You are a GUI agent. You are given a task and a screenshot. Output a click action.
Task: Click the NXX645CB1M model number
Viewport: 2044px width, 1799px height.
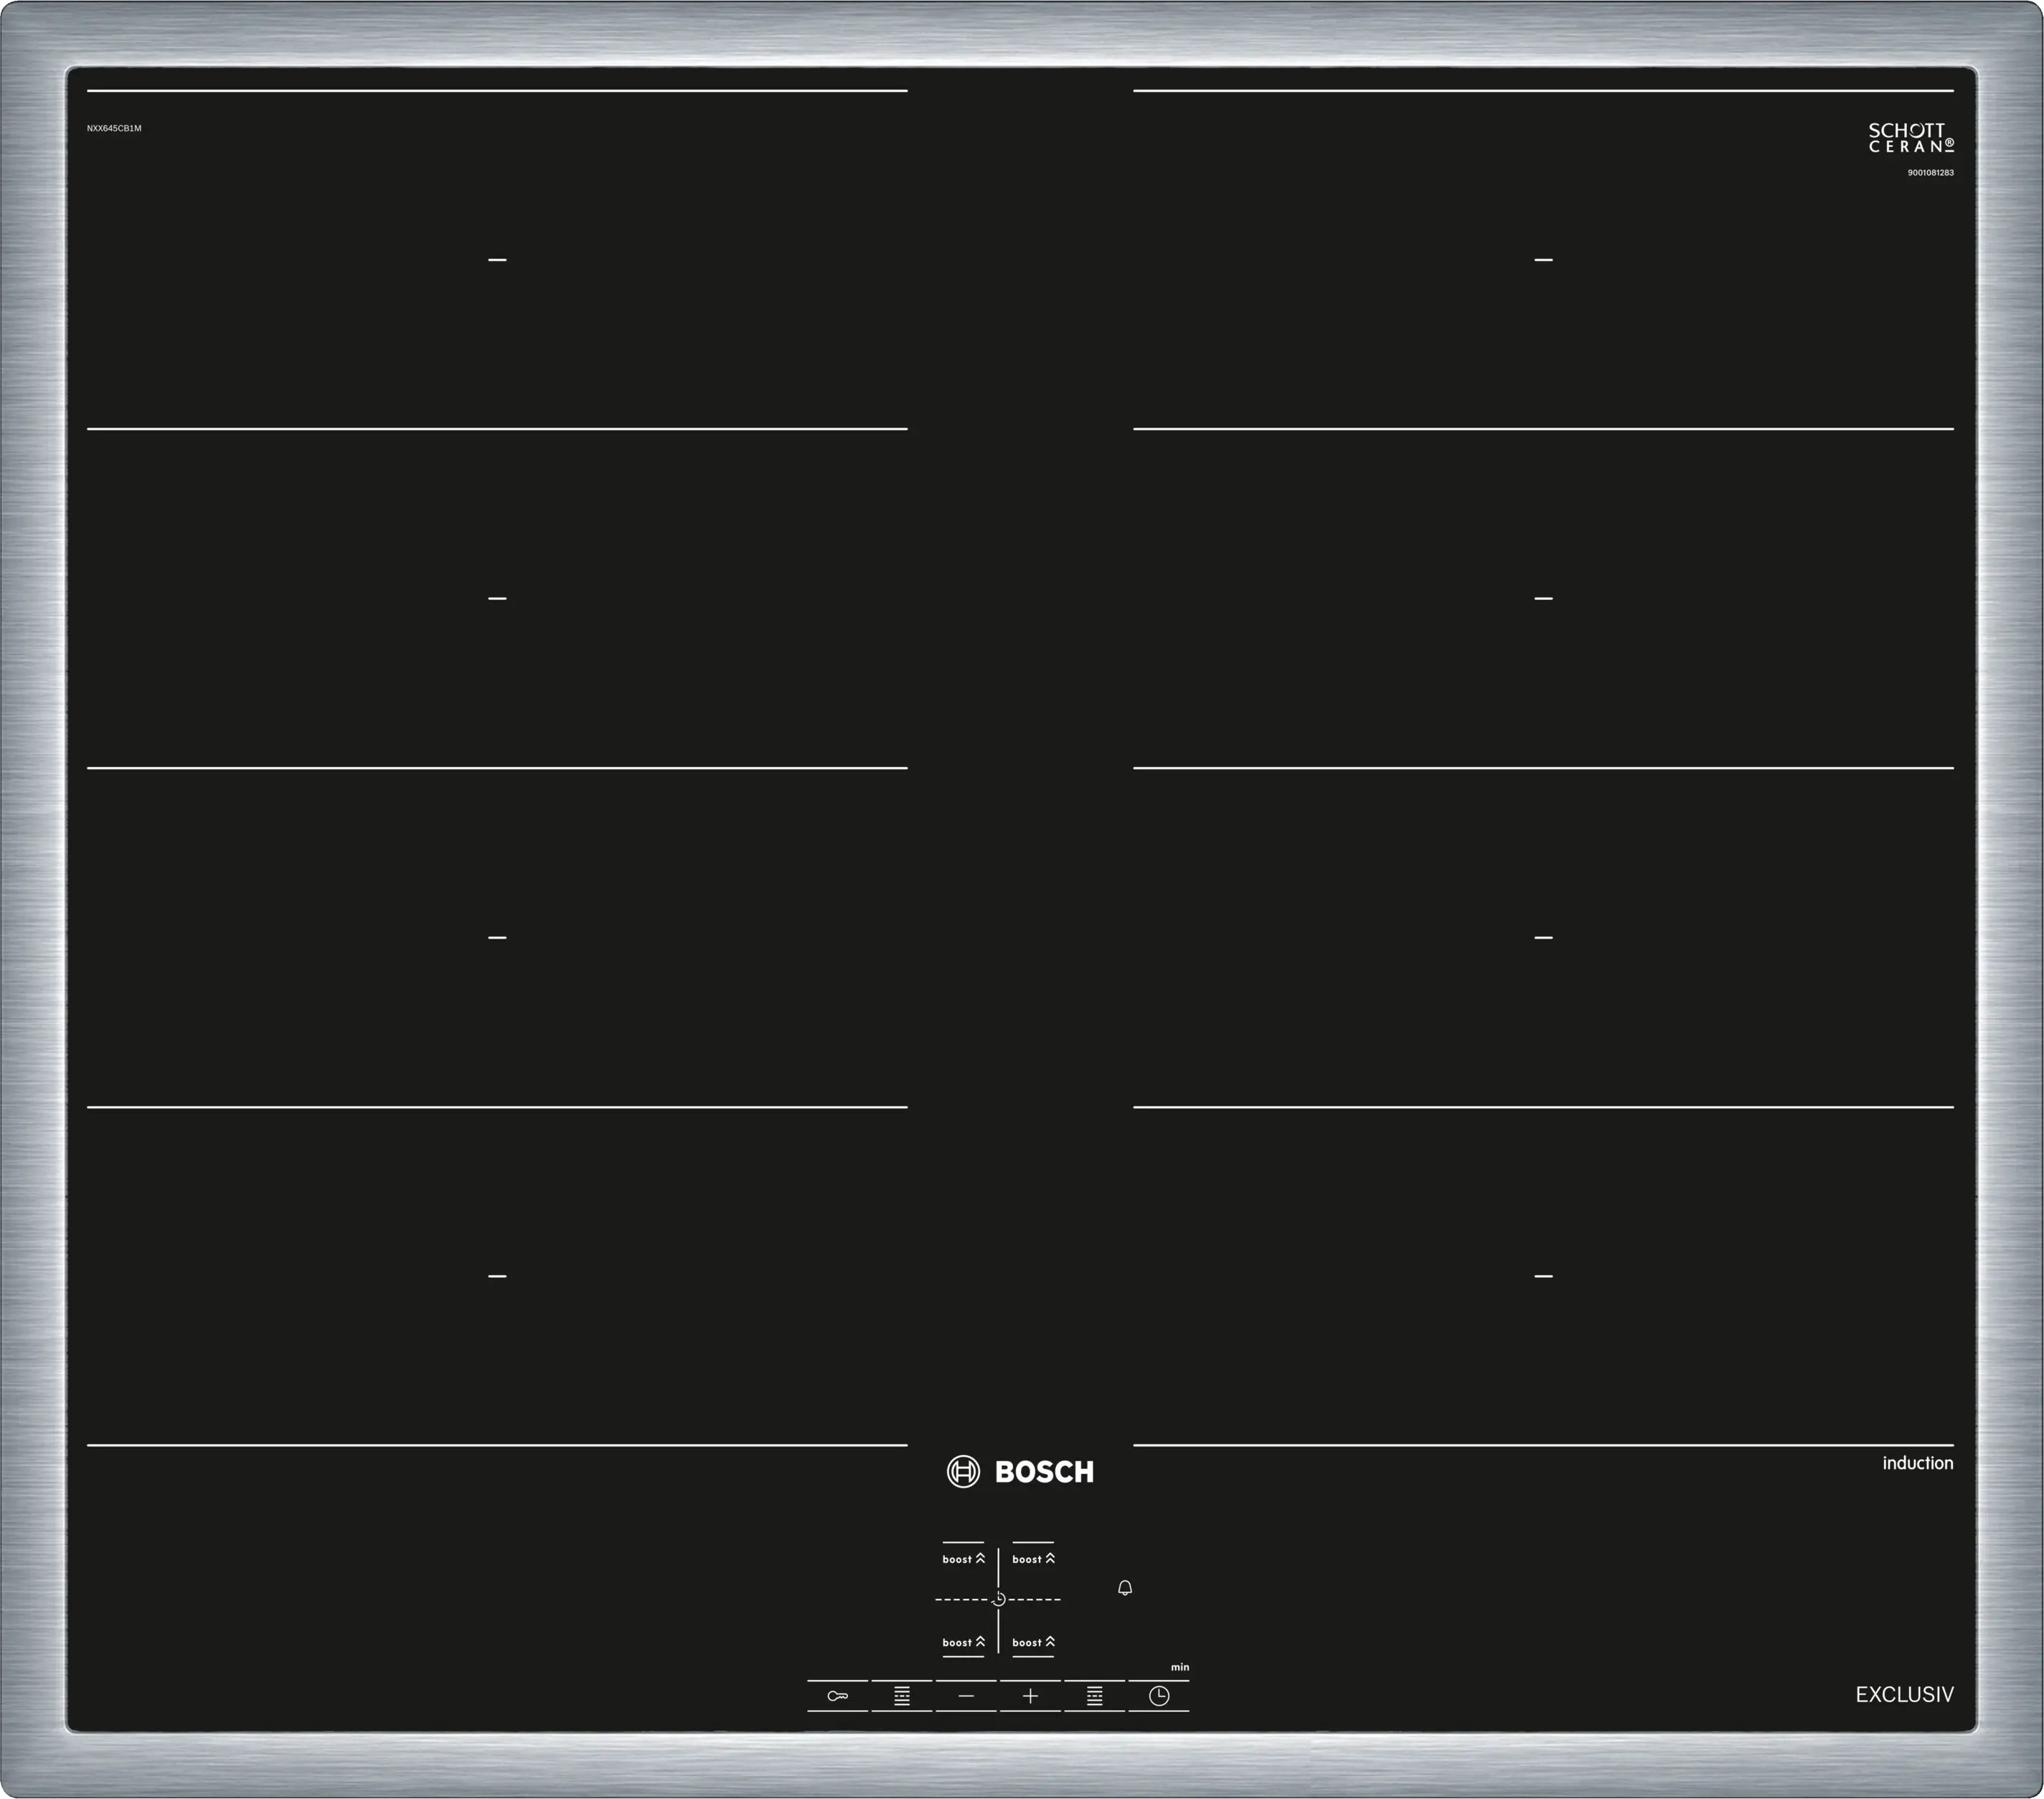(x=114, y=129)
